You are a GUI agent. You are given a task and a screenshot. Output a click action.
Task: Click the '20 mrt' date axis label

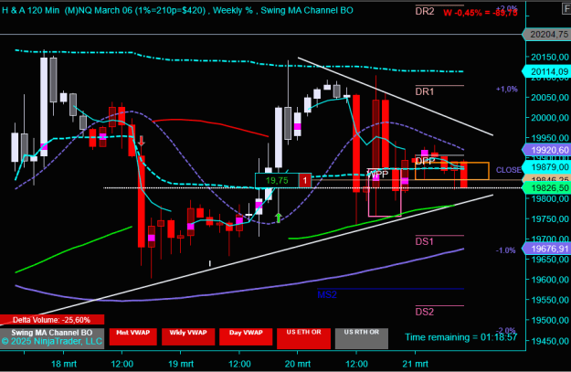point(298,364)
